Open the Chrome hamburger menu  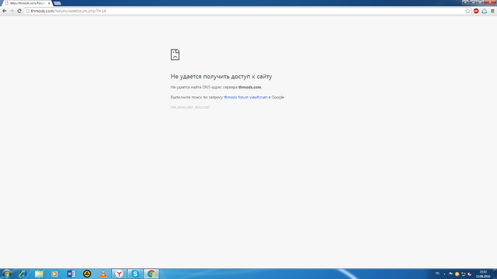pyautogui.click(x=492, y=11)
